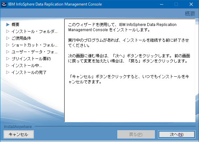Select the ご使用条件 step label
Viewport: 199px width, 142px height.
(21, 38)
